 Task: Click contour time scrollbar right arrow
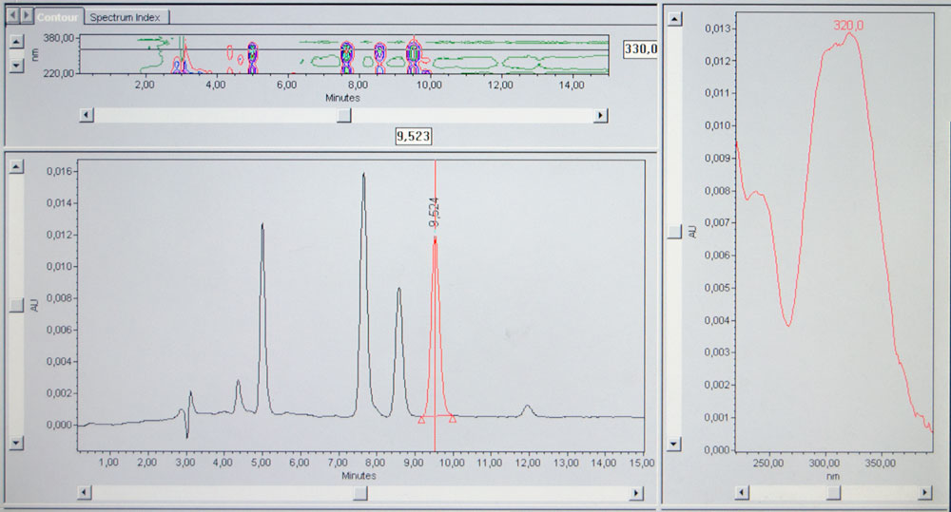(x=600, y=115)
